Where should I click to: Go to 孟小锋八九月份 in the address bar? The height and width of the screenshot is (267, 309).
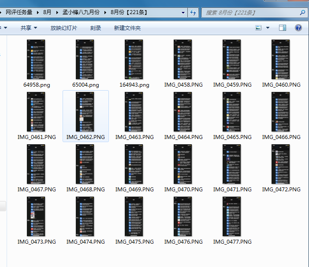(x=81, y=12)
